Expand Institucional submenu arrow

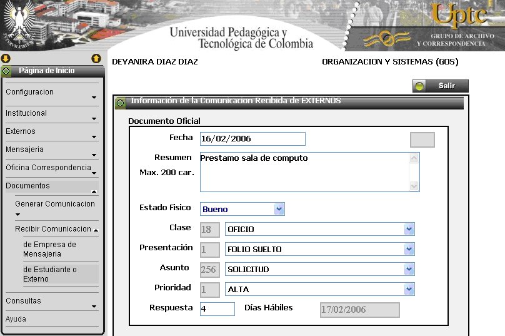coord(94,119)
